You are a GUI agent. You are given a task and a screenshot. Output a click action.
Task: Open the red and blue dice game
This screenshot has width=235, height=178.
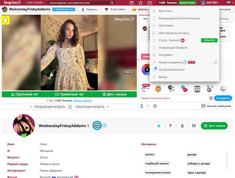184,88
